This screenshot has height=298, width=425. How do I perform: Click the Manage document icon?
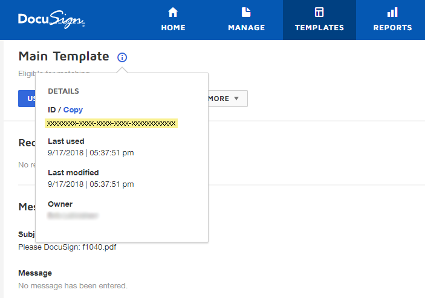246,12
